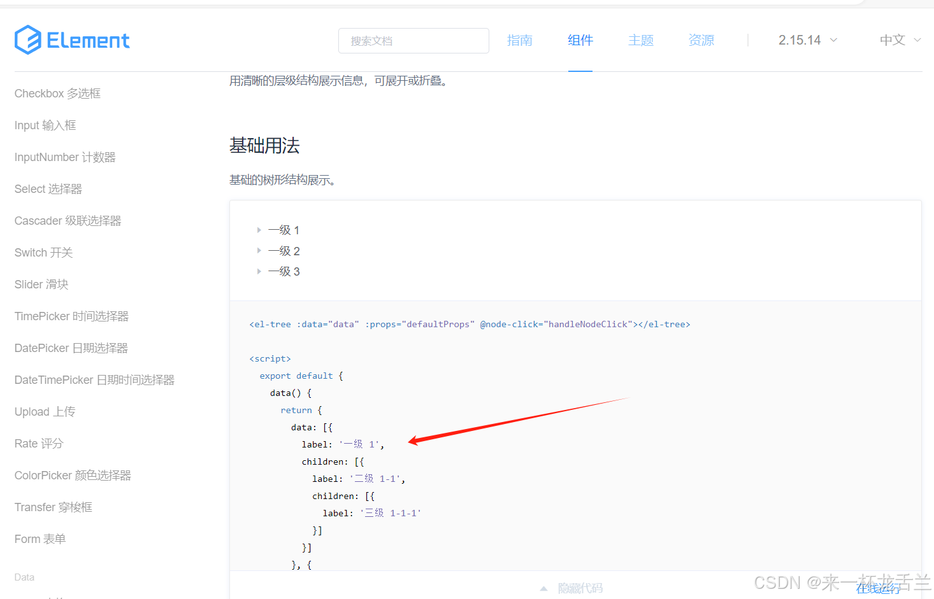This screenshot has height=599, width=934.
Task: Open Slider 滑块 sidebar link
Action: pyautogui.click(x=41, y=285)
